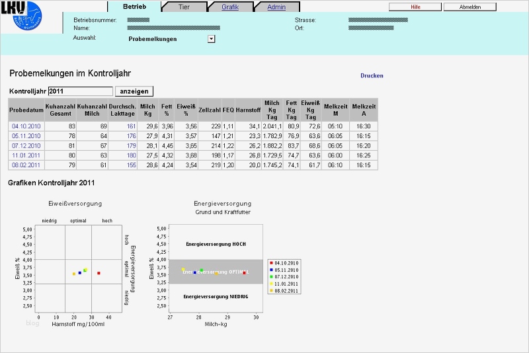Click Harnstoff value 20,0

(255, 165)
